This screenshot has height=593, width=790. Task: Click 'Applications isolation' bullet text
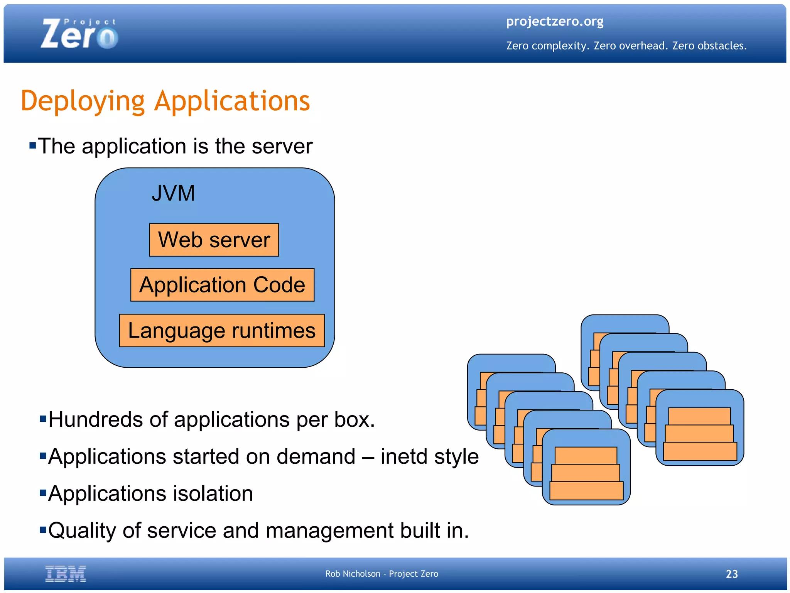(150, 493)
